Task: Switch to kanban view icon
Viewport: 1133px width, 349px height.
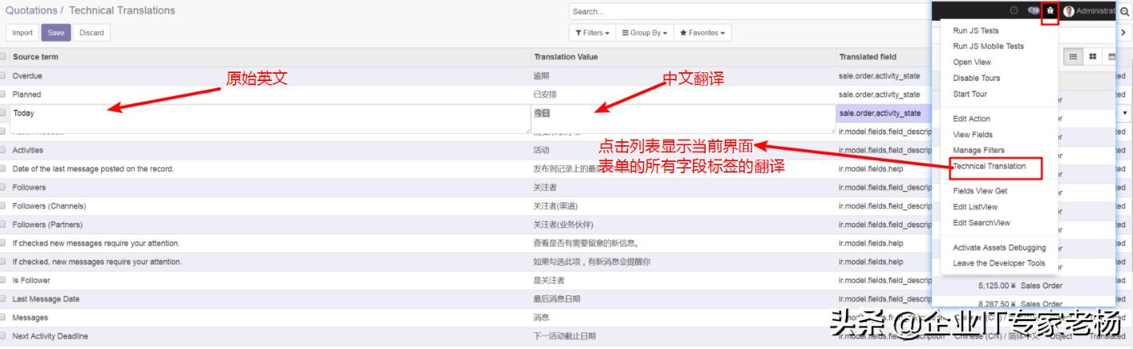Action: coord(1093,57)
